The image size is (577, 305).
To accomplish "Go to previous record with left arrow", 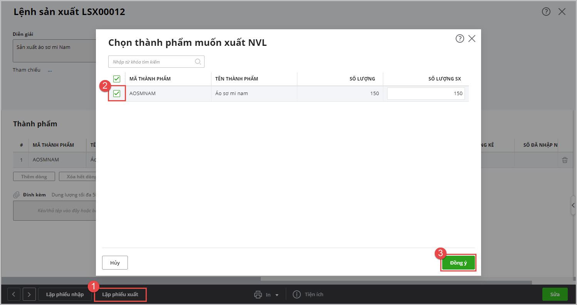I will point(14,295).
